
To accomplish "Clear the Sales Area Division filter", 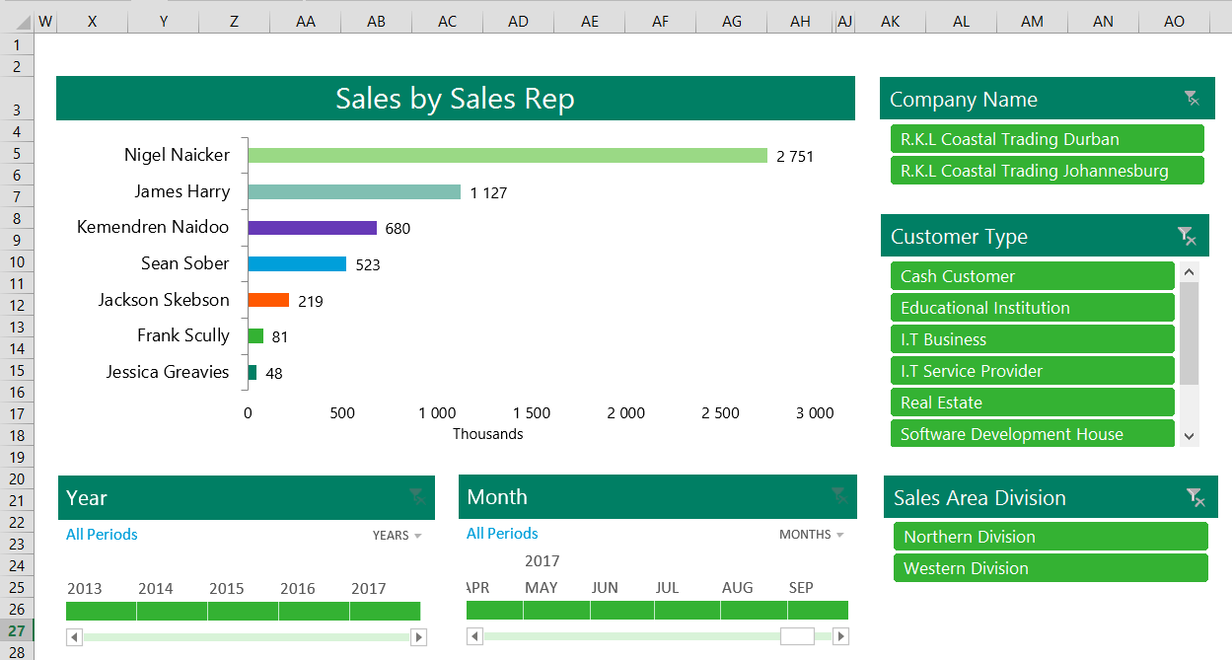I will click(x=1195, y=497).
